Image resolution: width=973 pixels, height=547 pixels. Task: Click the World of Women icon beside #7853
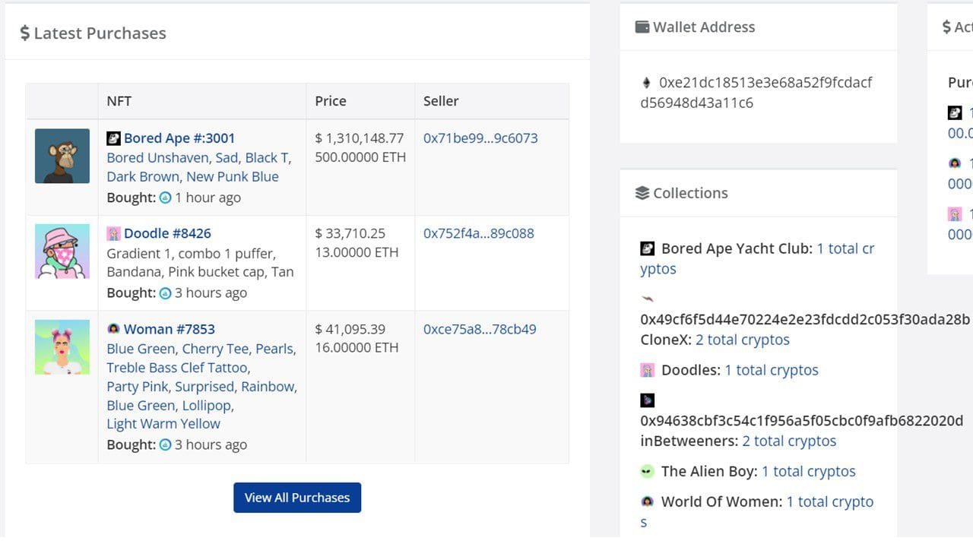click(x=113, y=329)
